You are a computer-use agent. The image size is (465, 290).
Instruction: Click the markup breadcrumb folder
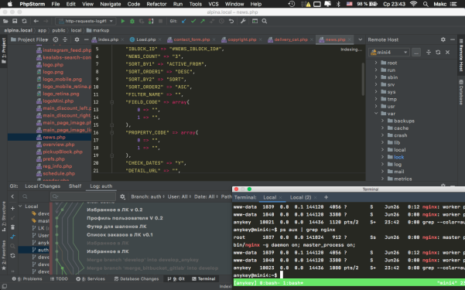[x=98, y=30]
